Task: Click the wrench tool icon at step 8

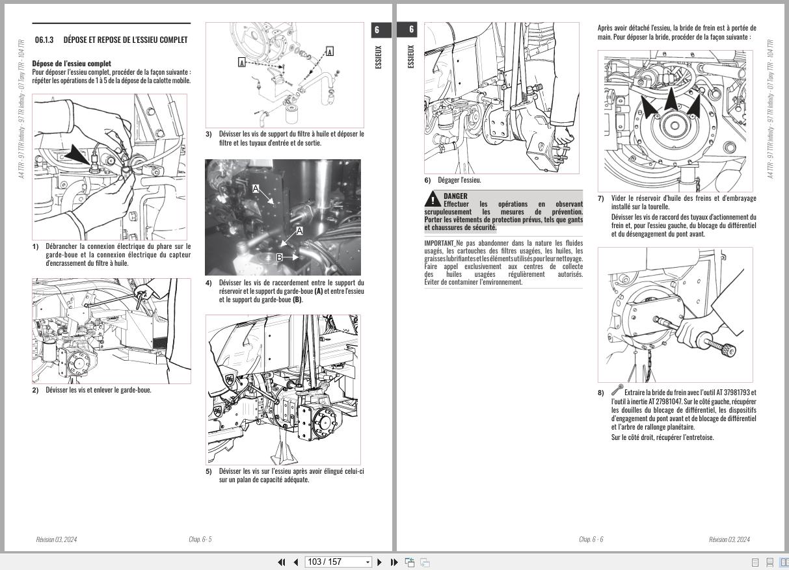Action: [617, 390]
